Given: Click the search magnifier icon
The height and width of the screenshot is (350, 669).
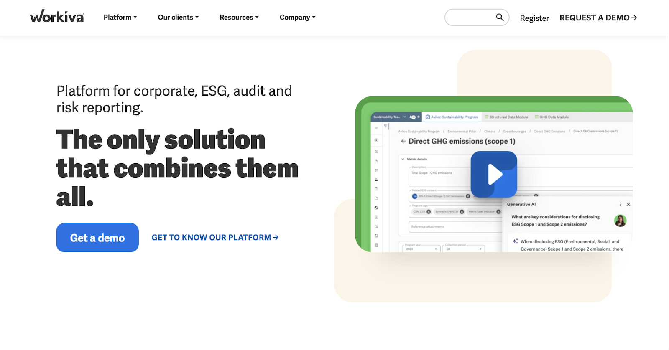Looking at the screenshot, I should click(x=500, y=17).
